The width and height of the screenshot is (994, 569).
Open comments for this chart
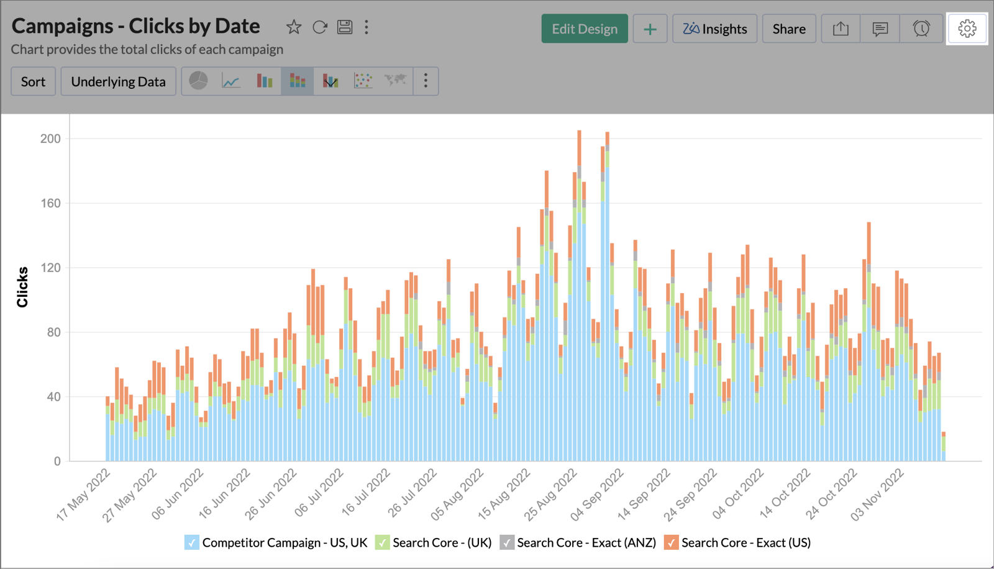point(880,28)
